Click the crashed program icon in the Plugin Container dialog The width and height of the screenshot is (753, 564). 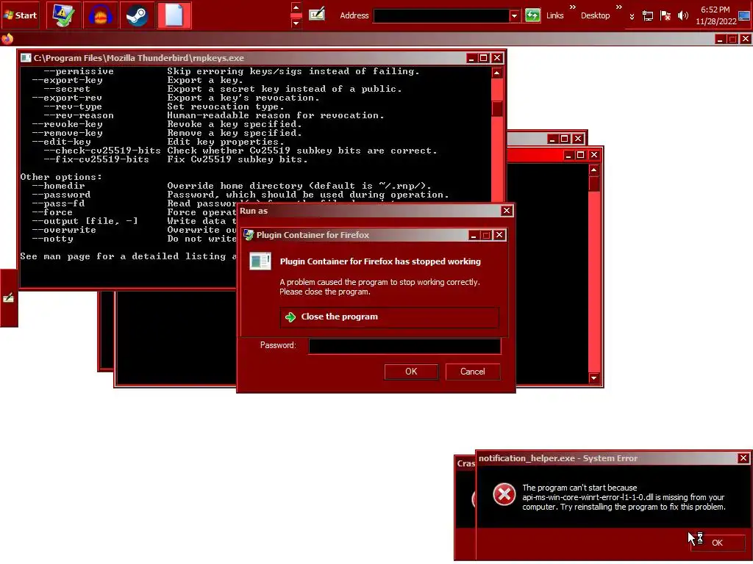point(260,261)
